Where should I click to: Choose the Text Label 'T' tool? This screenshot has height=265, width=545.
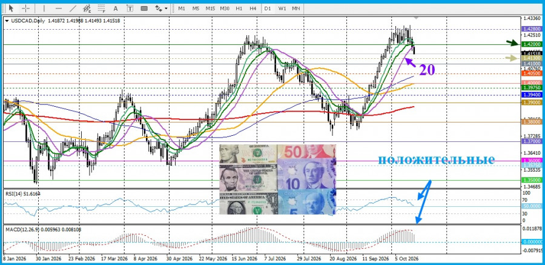(130, 8)
